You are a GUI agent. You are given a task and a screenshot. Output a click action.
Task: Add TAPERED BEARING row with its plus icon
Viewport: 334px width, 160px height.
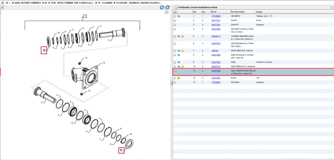(x=175, y=36)
